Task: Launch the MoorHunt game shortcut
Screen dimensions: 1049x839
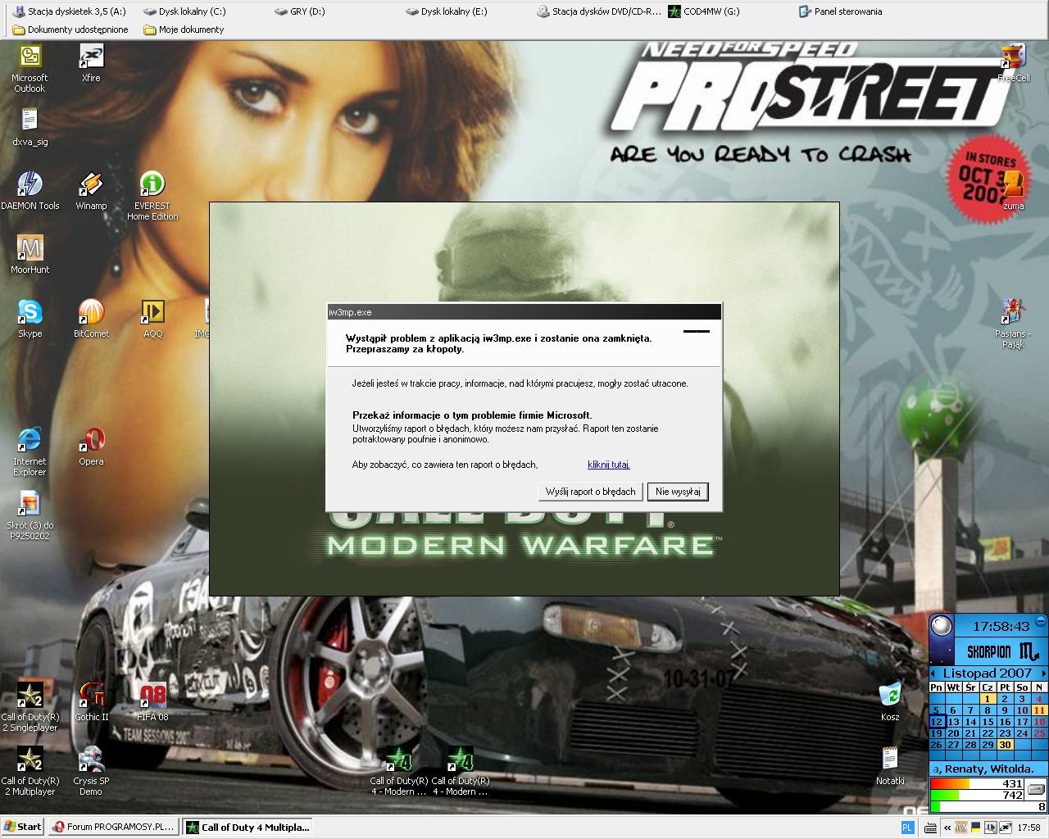Action: point(30,255)
